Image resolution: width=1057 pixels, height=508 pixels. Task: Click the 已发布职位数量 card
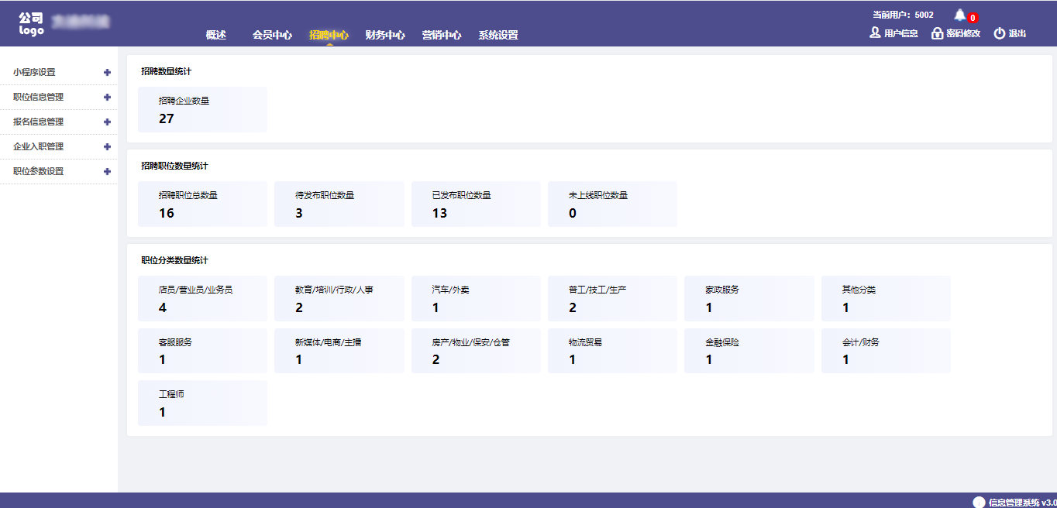(x=476, y=204)
